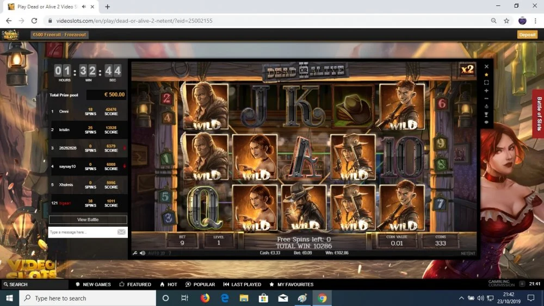Viewport: 544px width, 306px height.
Task: Launch Firefox from the taskbar
Action: point(205,298)
